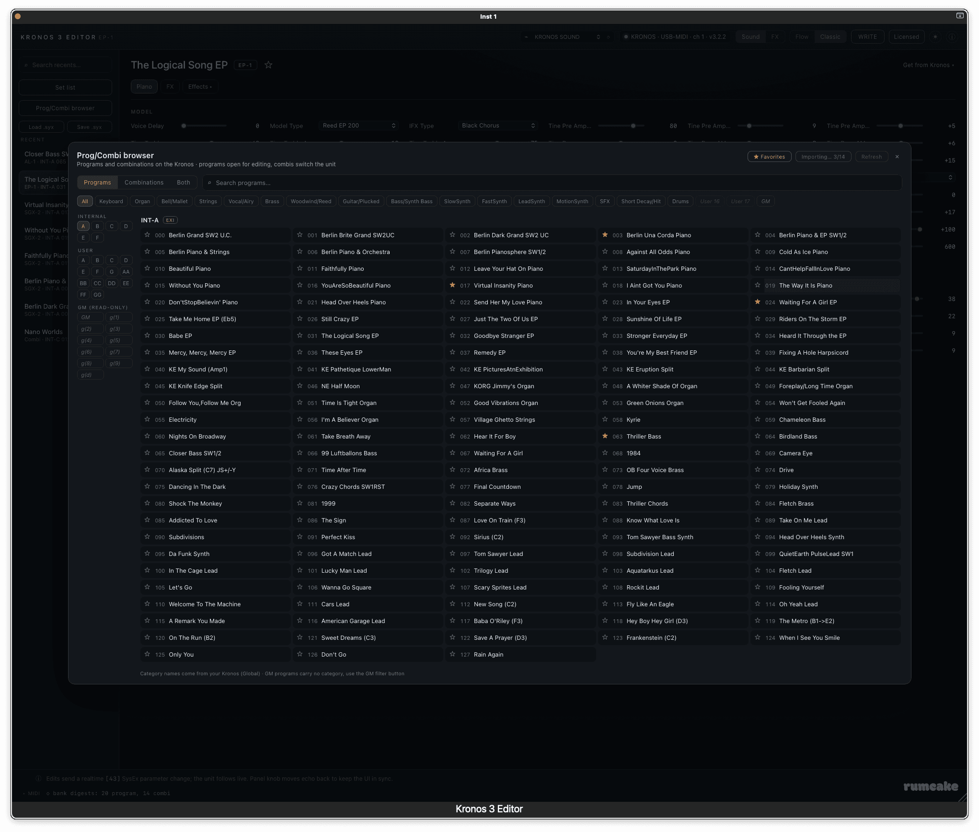Switch to Programs tab

click(97, 183)
